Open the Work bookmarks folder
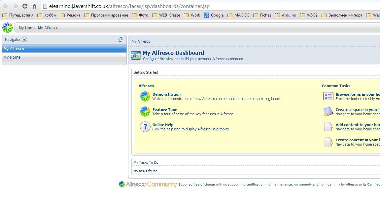 (x=192, y=15)
